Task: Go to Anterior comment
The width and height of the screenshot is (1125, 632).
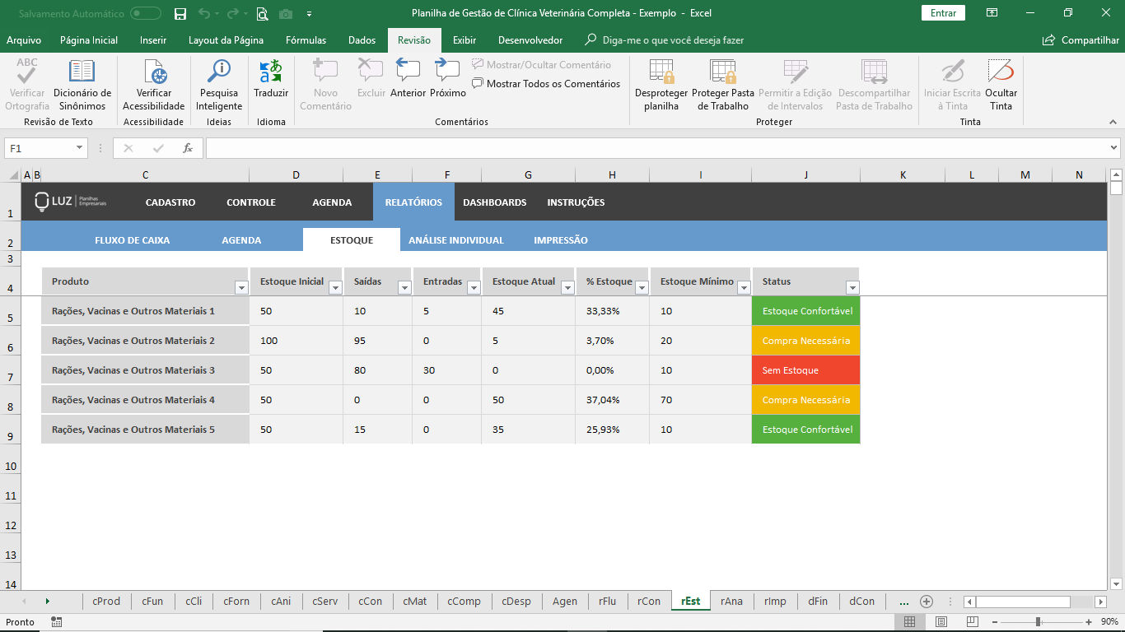Action: pos(408,79)
